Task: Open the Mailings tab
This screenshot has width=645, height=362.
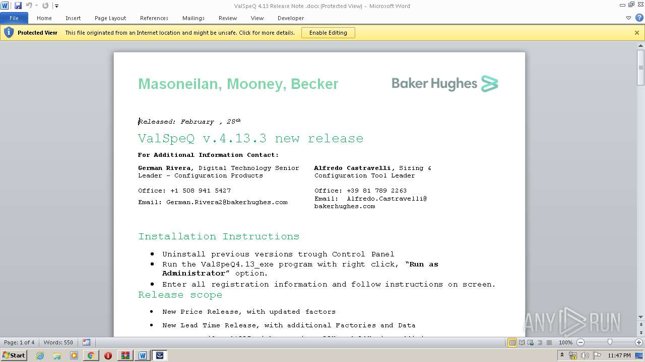Action: 193,18
